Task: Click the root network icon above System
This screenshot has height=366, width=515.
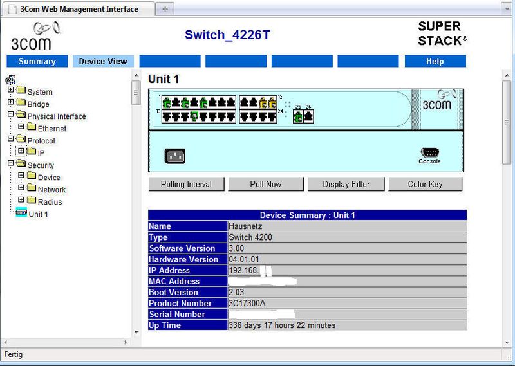Action: click(x=10, y=79)
